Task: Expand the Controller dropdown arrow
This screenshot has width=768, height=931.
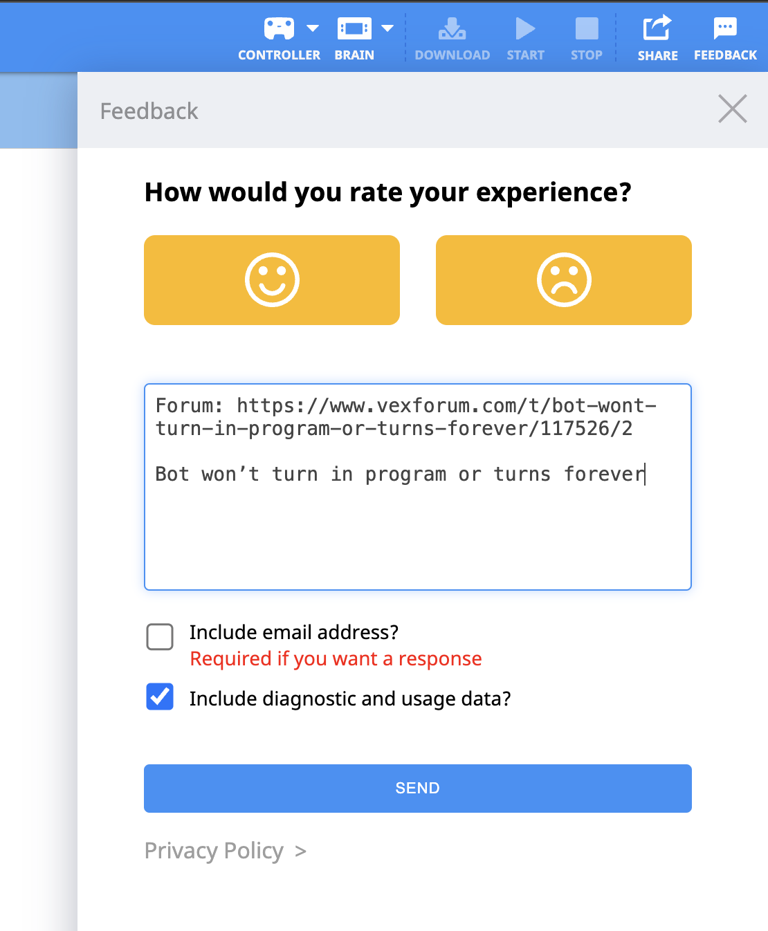Action: pyautogui.click(x=313, y=28)
